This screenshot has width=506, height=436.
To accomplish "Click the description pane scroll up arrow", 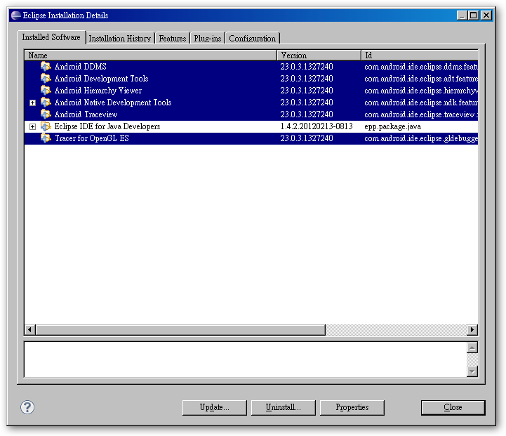I will click(x=472, y=348).
